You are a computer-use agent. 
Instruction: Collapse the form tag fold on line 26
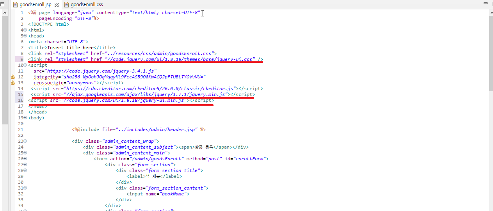(25, 159)
